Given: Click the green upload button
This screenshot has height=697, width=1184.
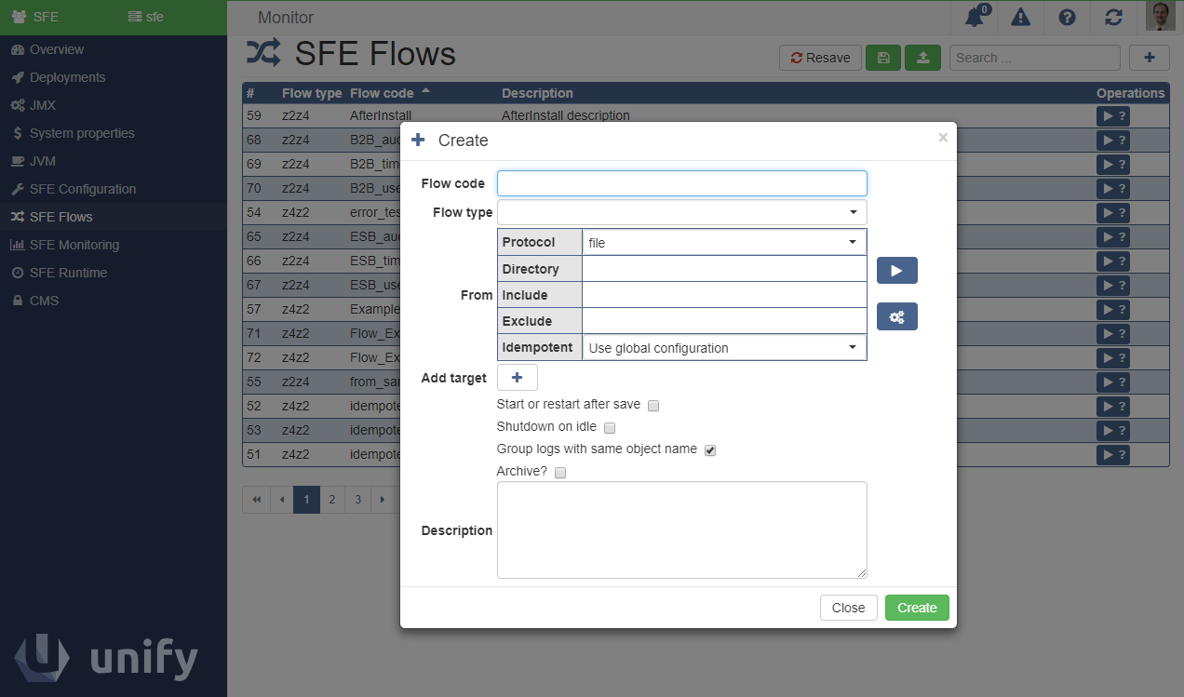Looking at the screenshot, I should click(922, 58).
